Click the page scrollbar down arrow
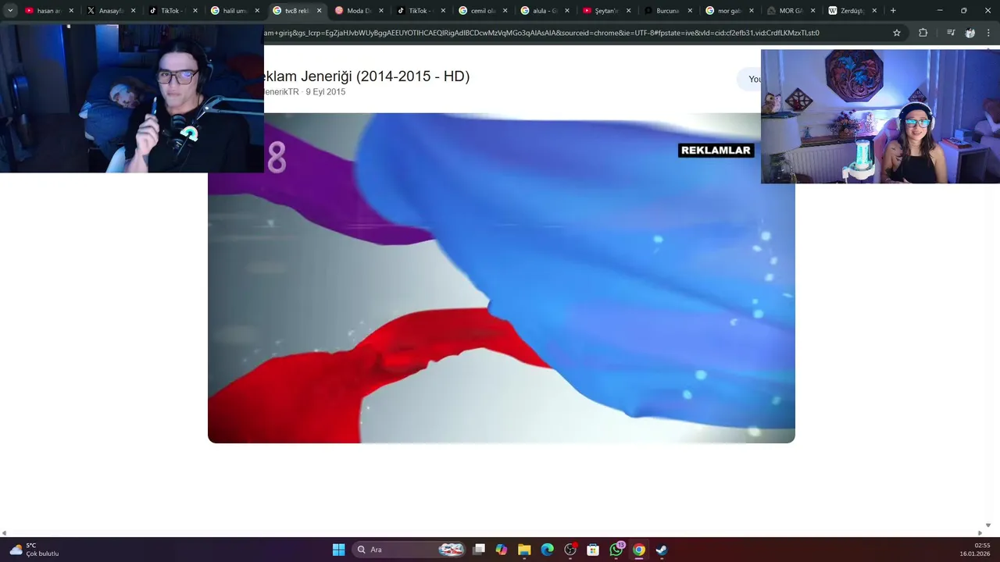The width and height of the screenshot is (1000, 562). [987, 526]
